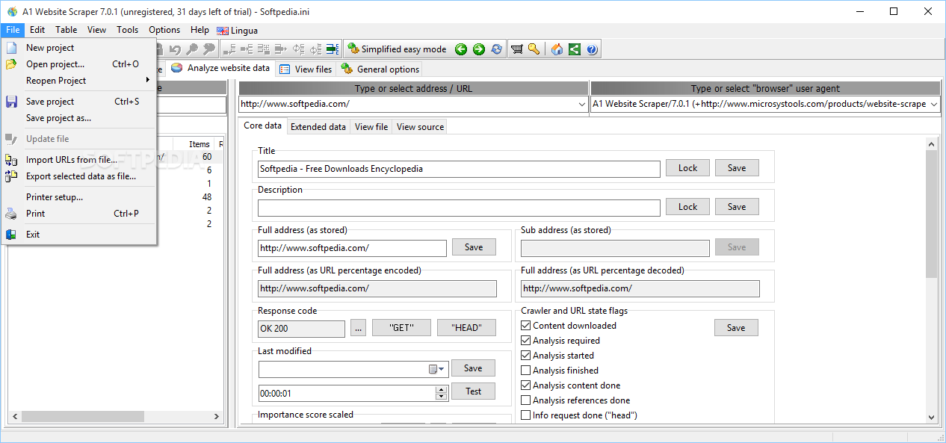This screenshot has height=443, width=946.
Task: Click the first grayed key icon after undo
Action: (192, 49)
